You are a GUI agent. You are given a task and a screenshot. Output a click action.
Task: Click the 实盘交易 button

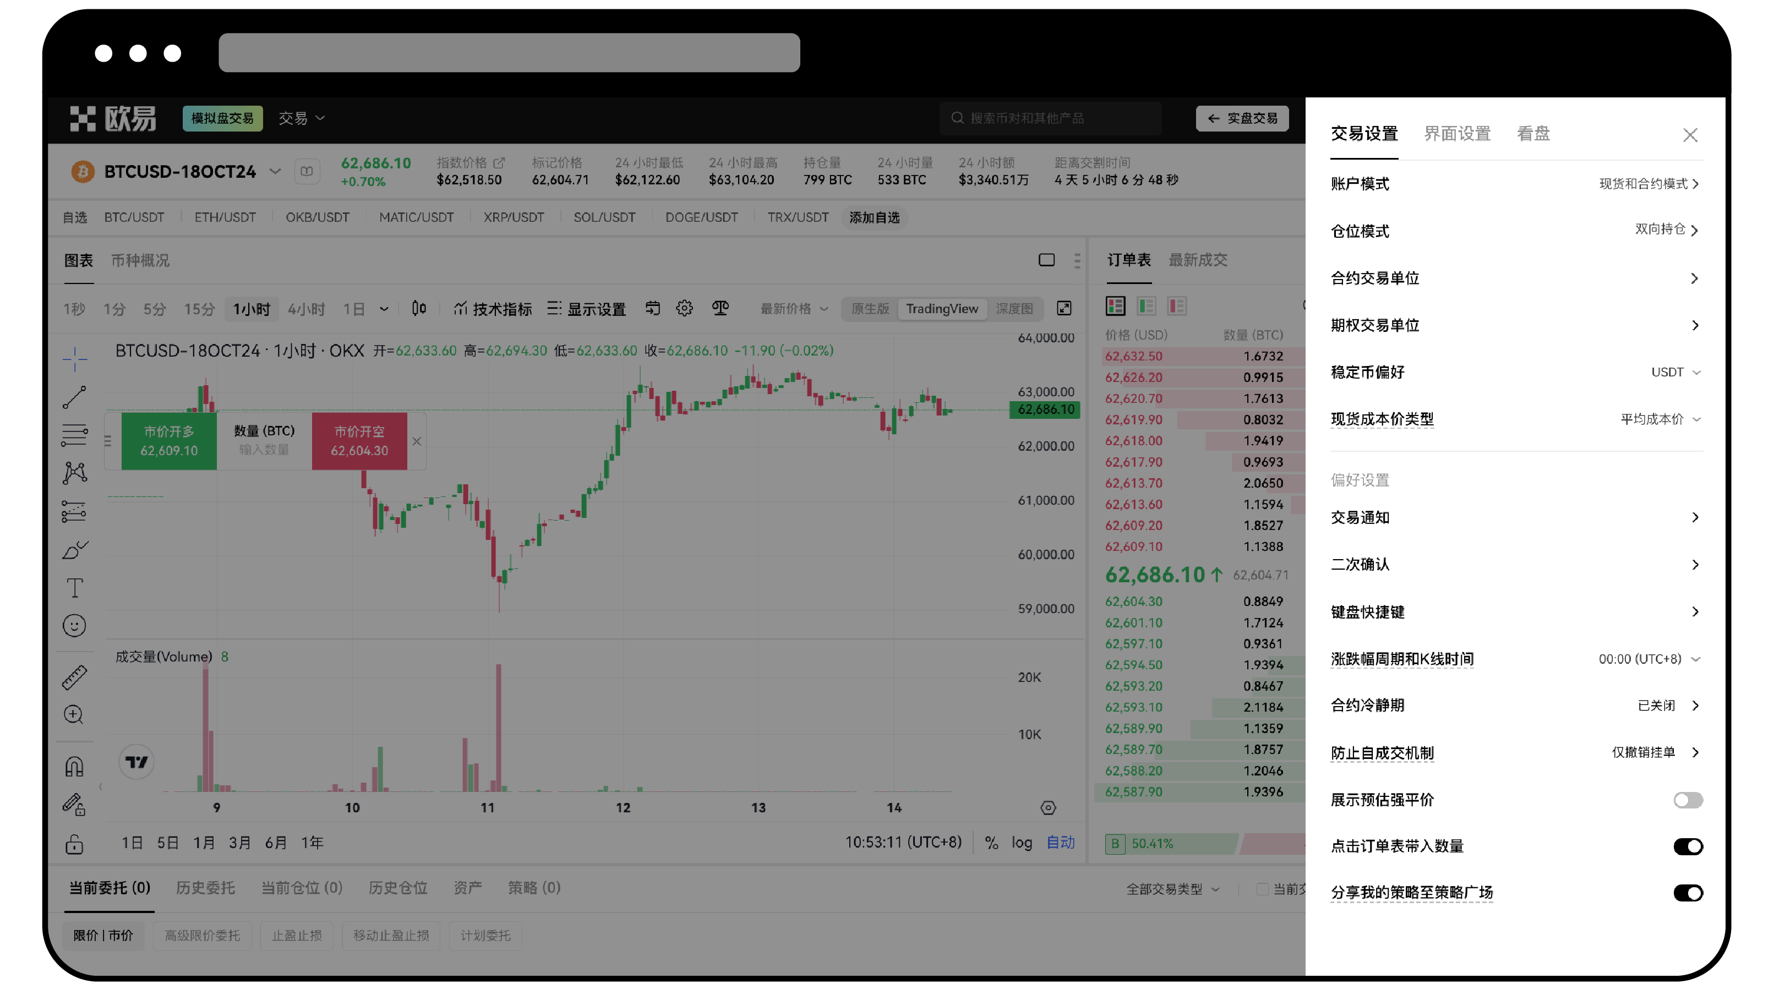pyautogui.click(x=1242, y=118)
